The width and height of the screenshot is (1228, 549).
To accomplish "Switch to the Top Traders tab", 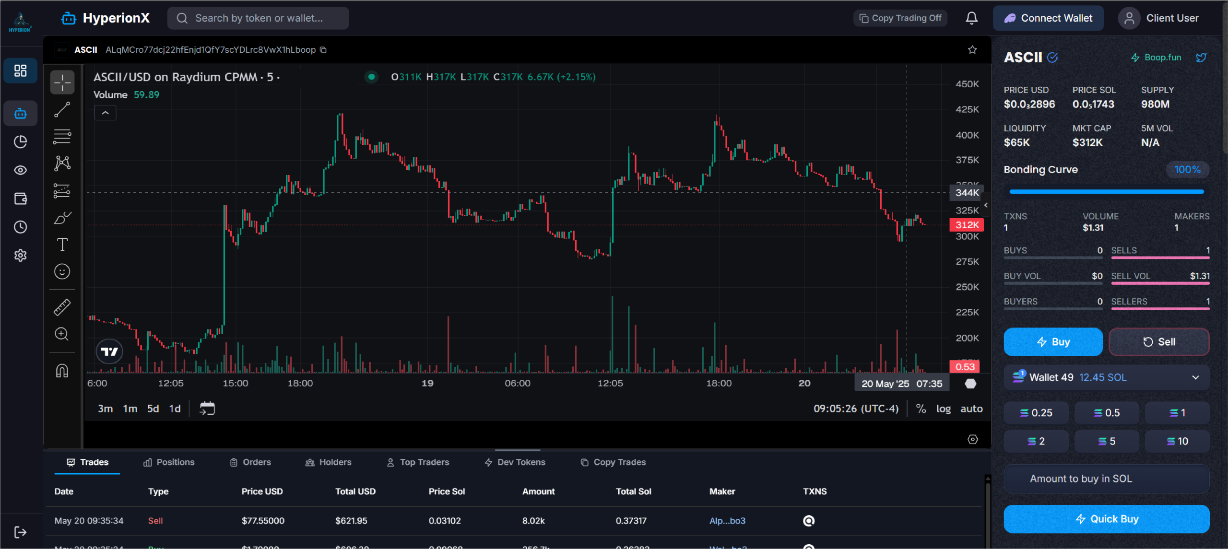I will (x=418, y=462).
